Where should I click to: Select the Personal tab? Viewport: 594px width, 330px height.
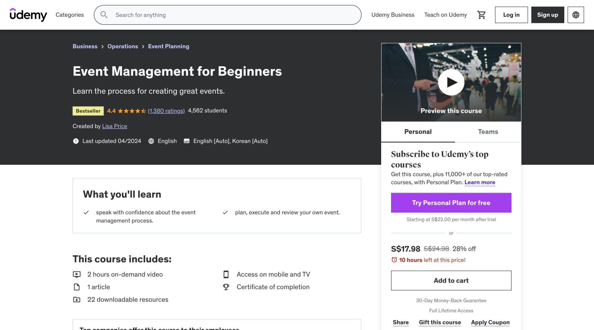click(x=418, y=131)
